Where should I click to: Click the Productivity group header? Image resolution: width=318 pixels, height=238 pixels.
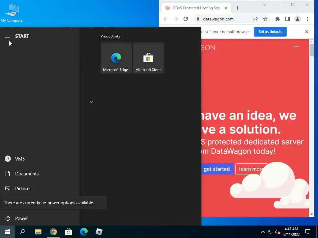pyautogui.click(x=110, y=36)
